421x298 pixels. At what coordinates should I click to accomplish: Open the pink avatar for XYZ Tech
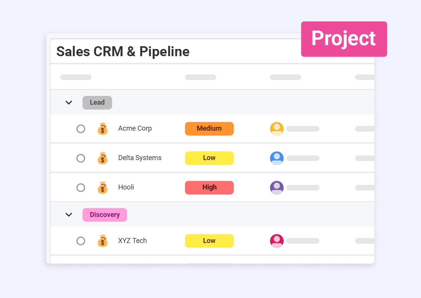point(276,241)
